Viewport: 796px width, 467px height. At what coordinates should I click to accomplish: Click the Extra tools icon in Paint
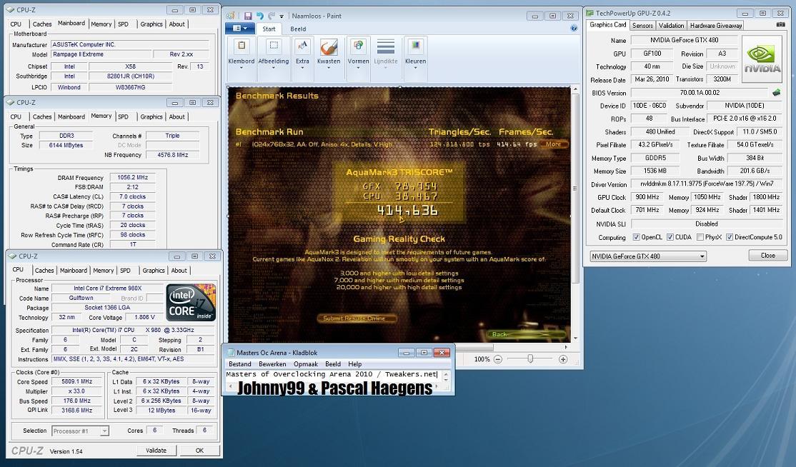(x=302, y=46)
